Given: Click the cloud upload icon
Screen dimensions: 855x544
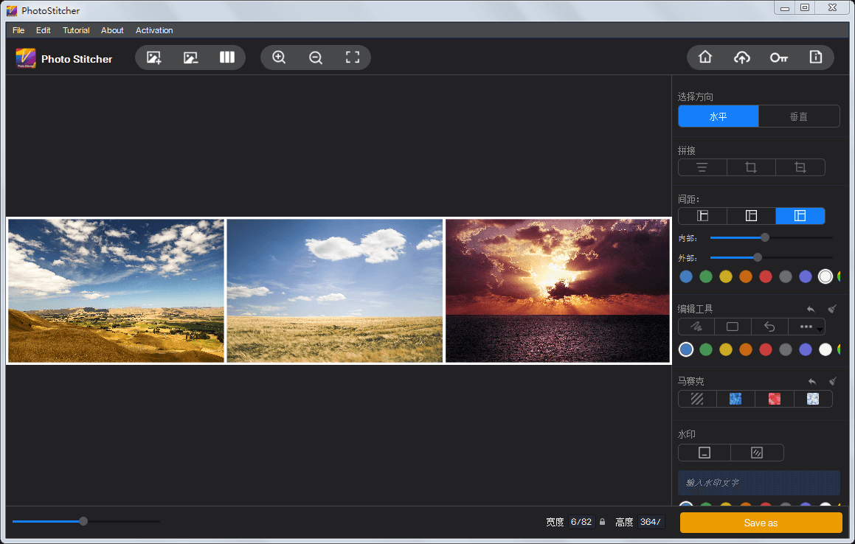Looking at the screenshot, I should click(742, 57).
